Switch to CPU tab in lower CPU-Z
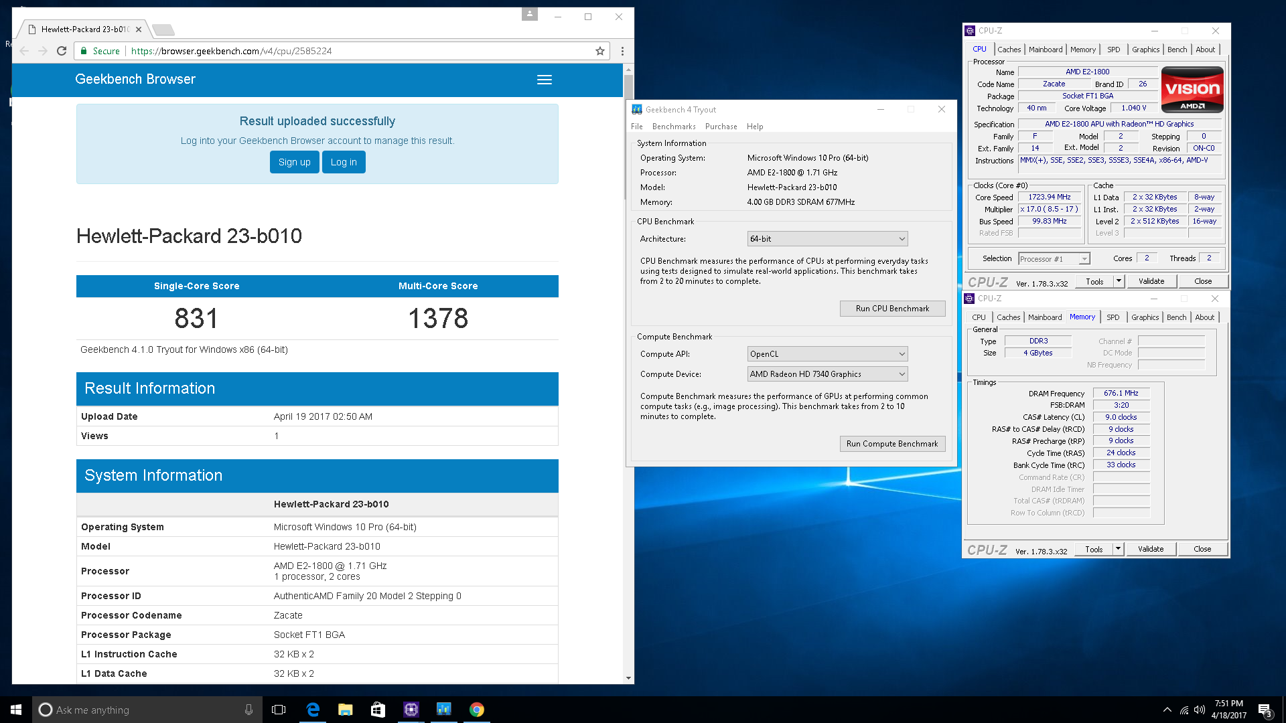1286x723 pixels. 979,317
